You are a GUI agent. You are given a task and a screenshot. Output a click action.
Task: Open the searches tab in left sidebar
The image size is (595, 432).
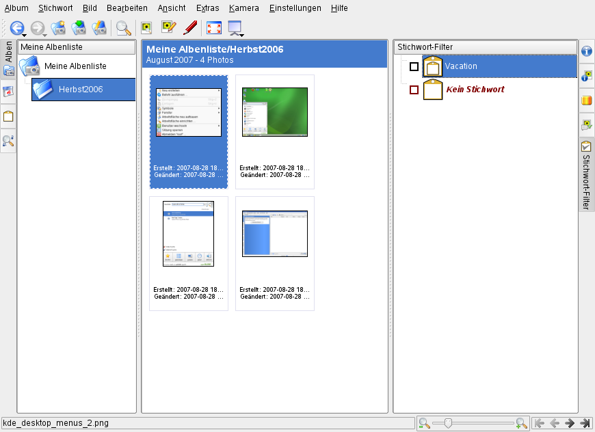pos(8,141)
